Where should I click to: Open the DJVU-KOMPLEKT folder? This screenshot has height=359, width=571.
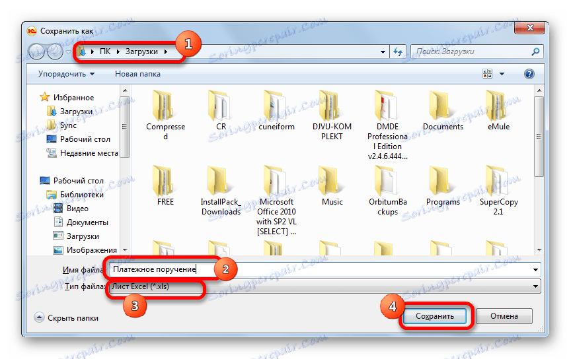(x=332, y=115)
